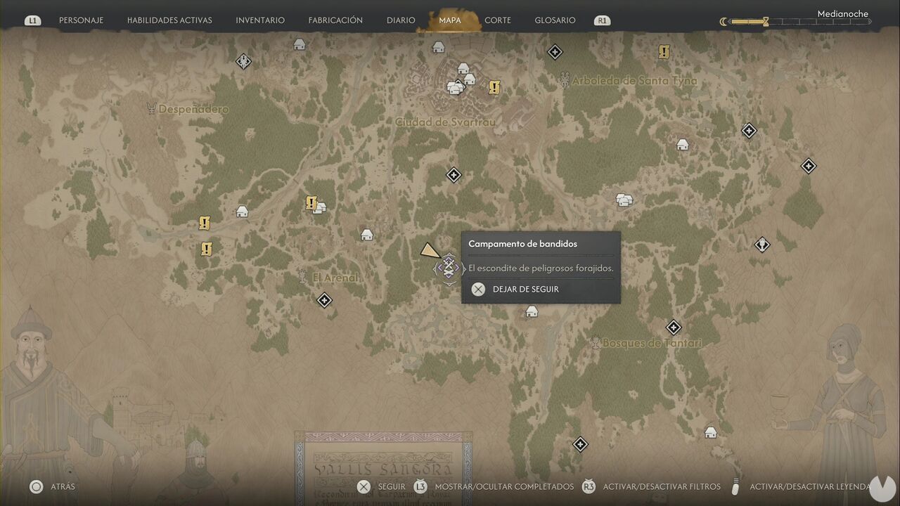
Task: Click the Despeñadero location label
Action: coord(193,110)
